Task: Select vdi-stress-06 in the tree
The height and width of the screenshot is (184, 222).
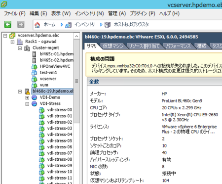Action: coord(60,147)
